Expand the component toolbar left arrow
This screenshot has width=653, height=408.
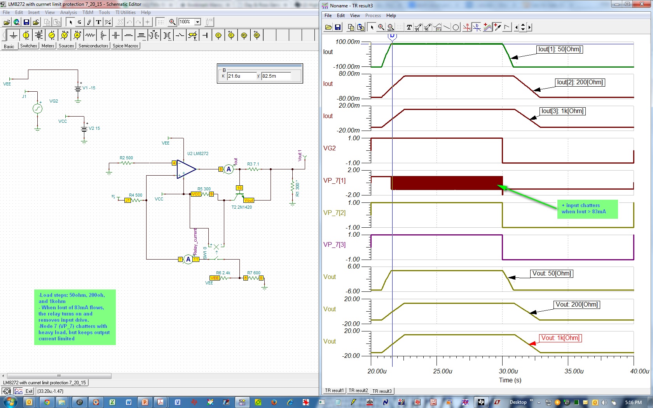(4, 35)
